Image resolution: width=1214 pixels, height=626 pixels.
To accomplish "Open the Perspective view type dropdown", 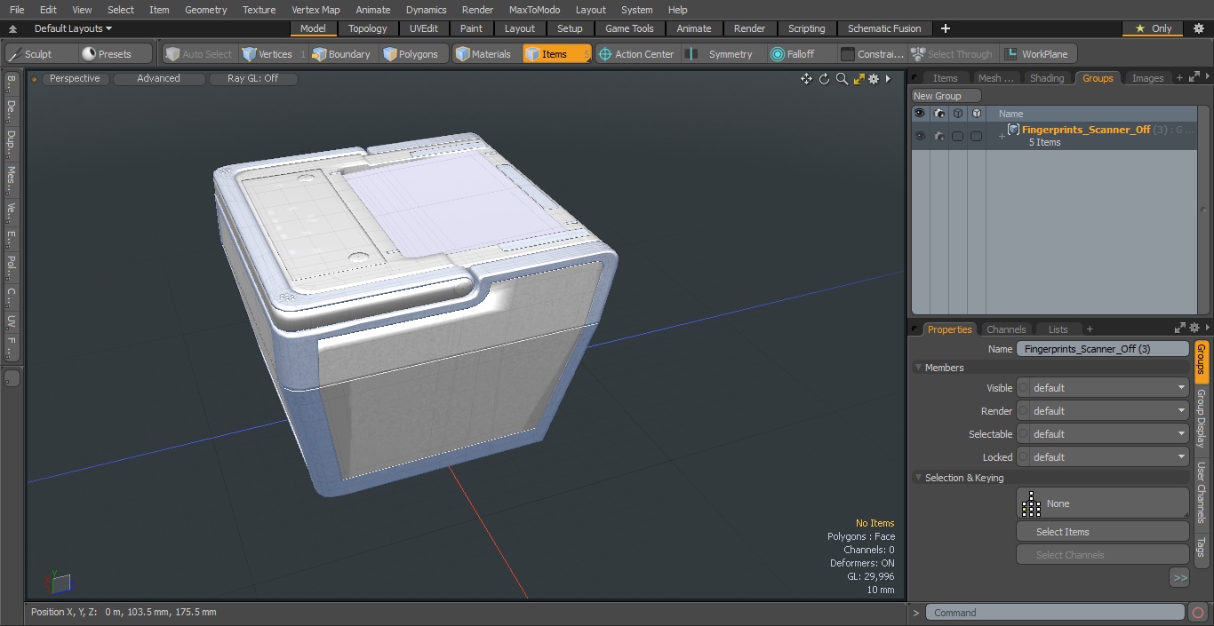I will [x=75, y=79].
